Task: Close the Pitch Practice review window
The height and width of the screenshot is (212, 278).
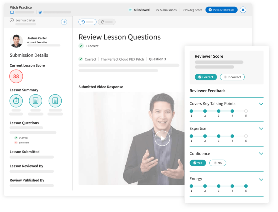Action: click(x=243, y=10)
